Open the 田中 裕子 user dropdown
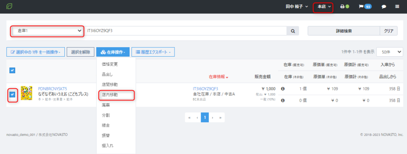The width and height of the screenshot is (407, 154). tap(297, 7)
